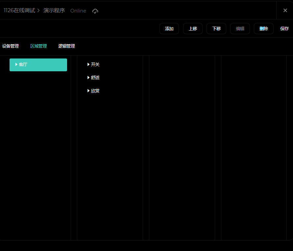Viewport: 293px width, 251px height.
Task: Switch to the 设备管理 tab
Action: pos(11,46)
